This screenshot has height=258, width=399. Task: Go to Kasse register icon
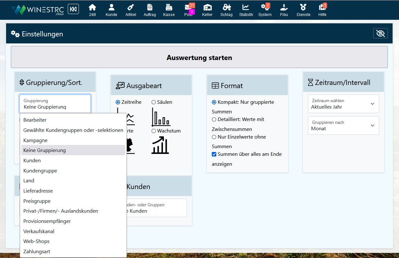pyautogui.click(x=169, y=10)
